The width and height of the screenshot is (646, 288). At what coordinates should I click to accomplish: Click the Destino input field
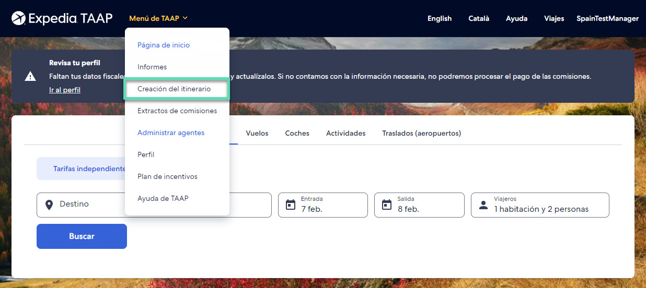(x=154, y=205)
